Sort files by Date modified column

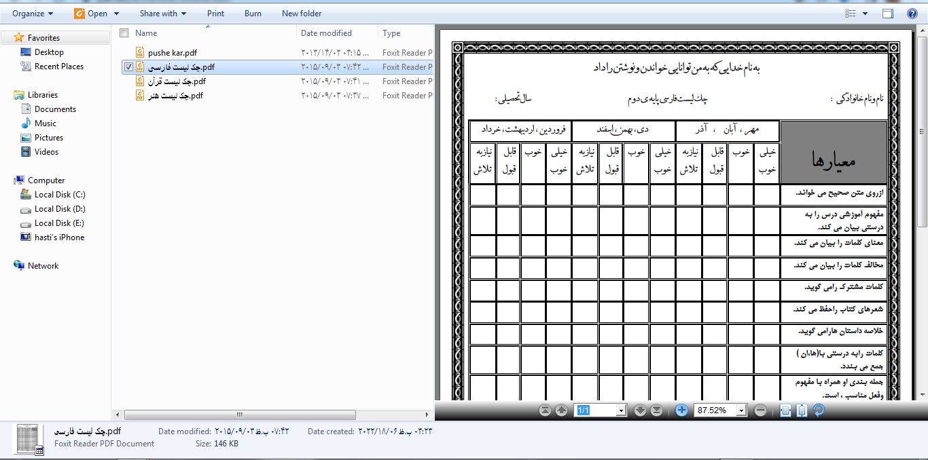(x=326, y=33)
